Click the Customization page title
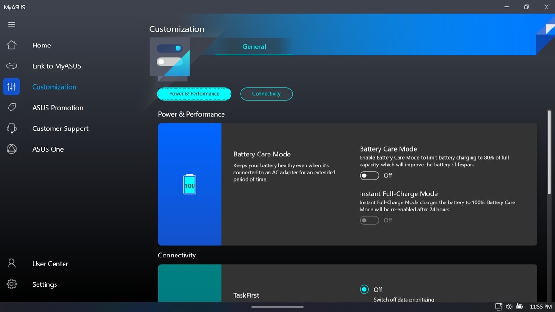 click(176, 29)
